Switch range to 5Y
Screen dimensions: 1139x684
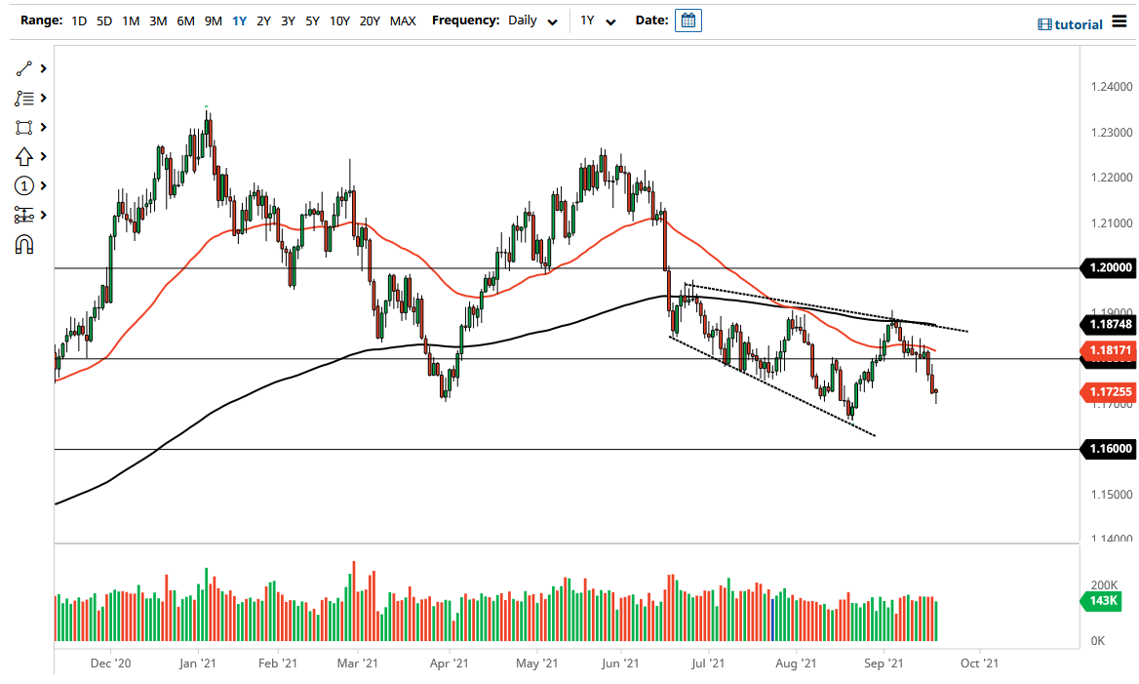tap(312, 20)
